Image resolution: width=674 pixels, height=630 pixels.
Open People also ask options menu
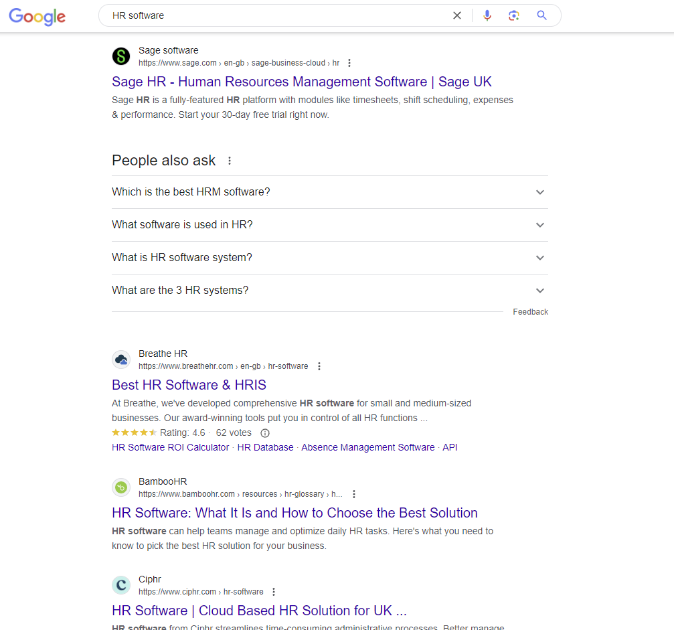[230, 161]
